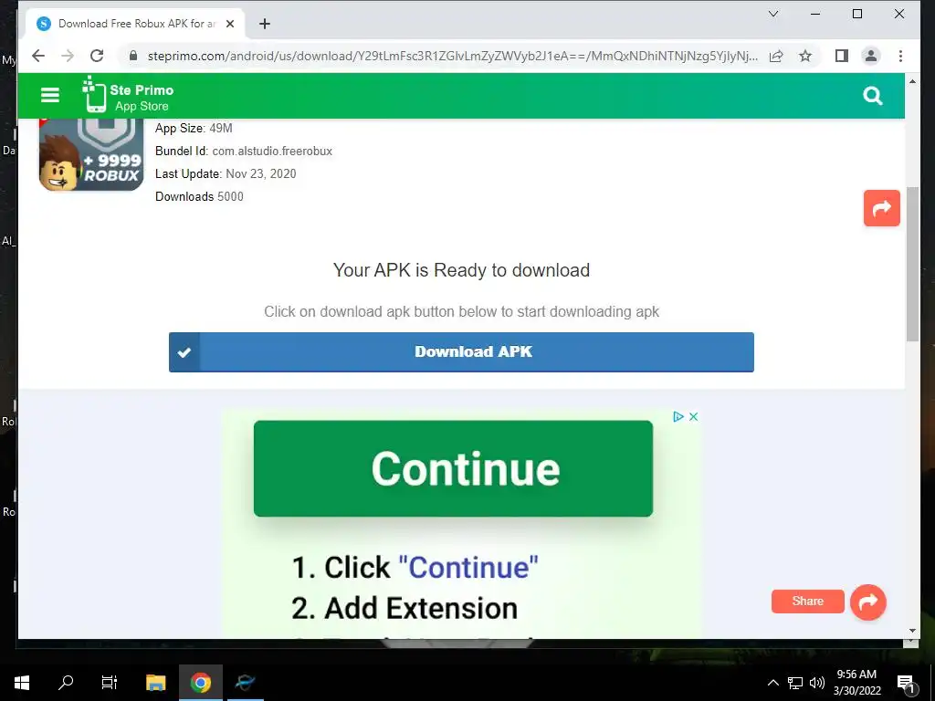This screenshot has width=935, height=701.
Task: Close the Download Free Robux tab
Action: [230, 24]
